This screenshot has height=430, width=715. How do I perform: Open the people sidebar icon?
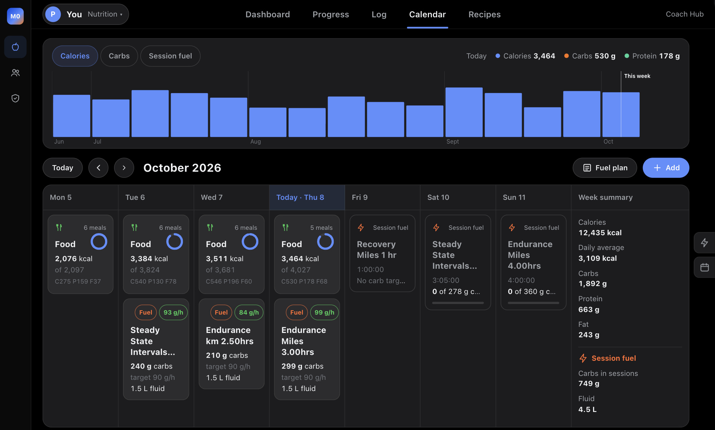(15, 73)
